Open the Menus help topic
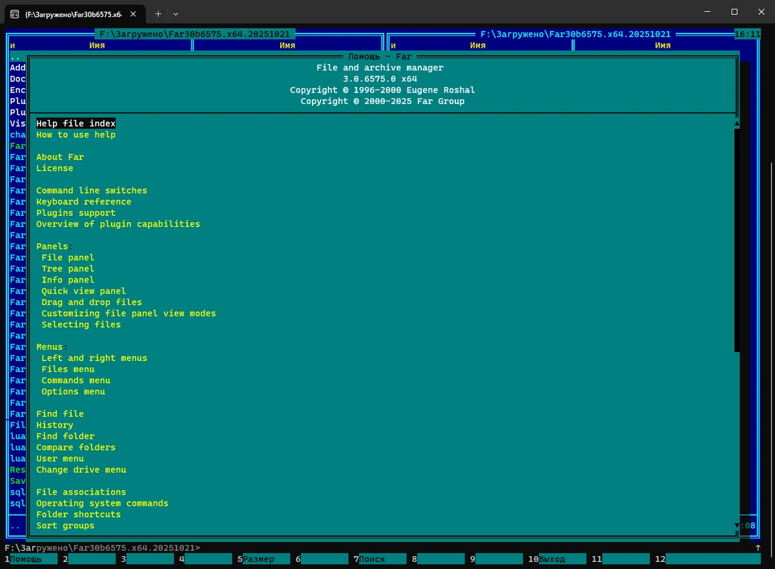The width and height of the screenshot is (775, 569). click(50, 347)
